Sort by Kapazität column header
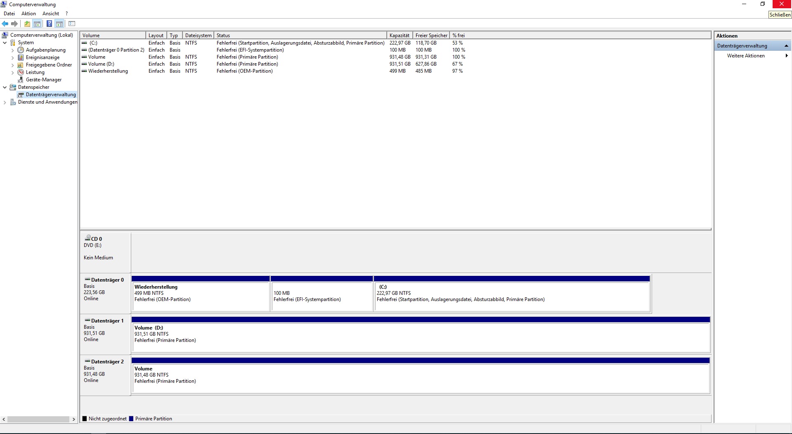The image size is (792, 434). coord(399,36)
